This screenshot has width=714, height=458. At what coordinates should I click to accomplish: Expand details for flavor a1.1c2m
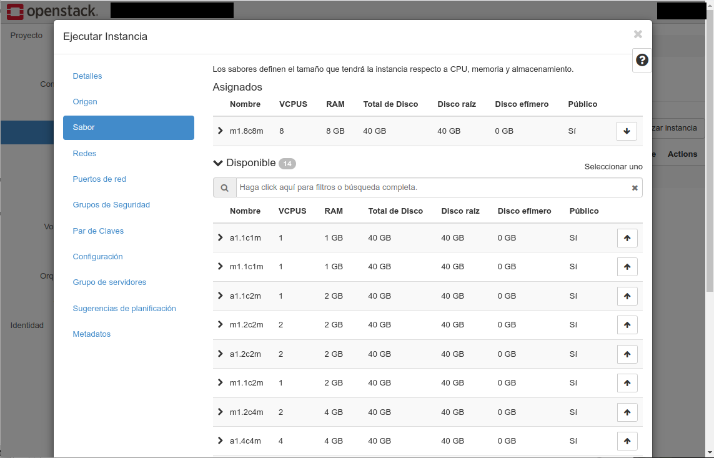click(219, 296)
